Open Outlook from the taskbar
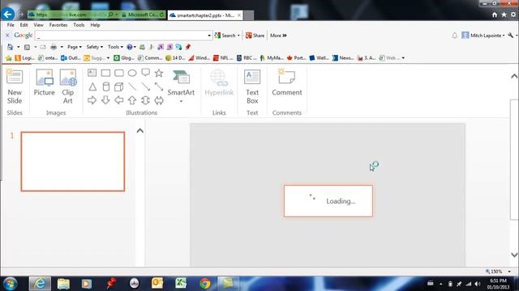The image size is (519, 291). pyautogui.click(x=157, y=284)
